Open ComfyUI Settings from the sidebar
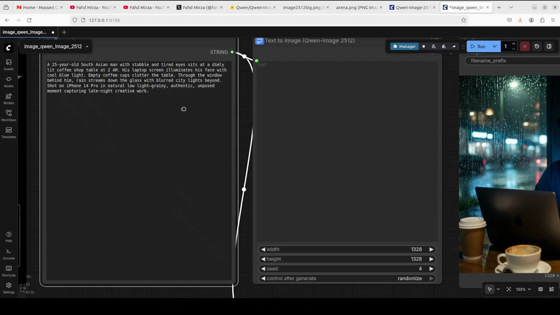 coord(8,288)
